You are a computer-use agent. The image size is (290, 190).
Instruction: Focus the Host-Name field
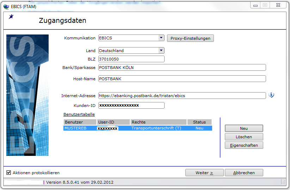pos(182,79)
